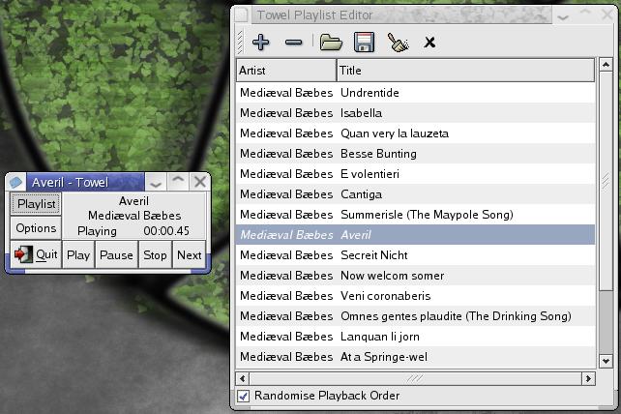Select the track Summerisle (The Maypole Song)
This screenshot has height=414, width=621.
[427, 215]
